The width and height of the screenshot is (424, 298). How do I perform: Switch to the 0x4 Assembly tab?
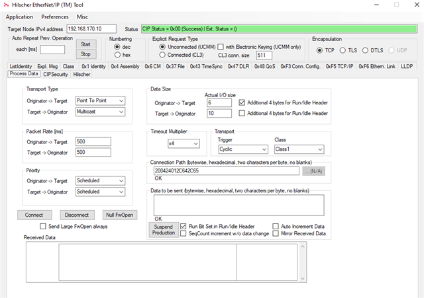pyautogui.click(x=125, y=66)
